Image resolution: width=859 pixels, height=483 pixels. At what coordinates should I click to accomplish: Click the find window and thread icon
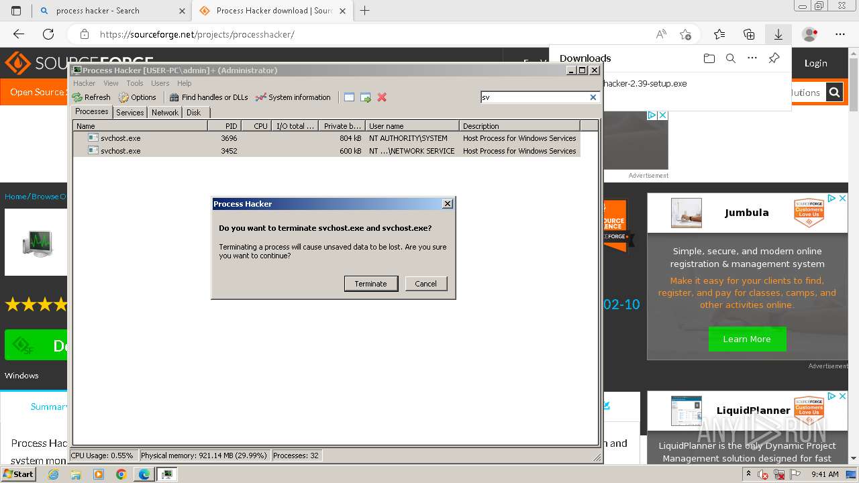point(366,97)
